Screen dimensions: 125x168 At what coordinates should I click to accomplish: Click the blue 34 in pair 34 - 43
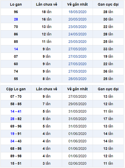coord(12,141)
